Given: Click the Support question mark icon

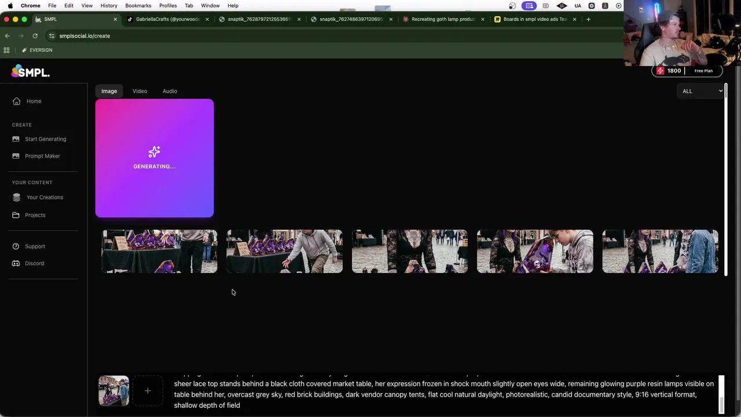Looking at the screenshot, I should pos(16,247).
